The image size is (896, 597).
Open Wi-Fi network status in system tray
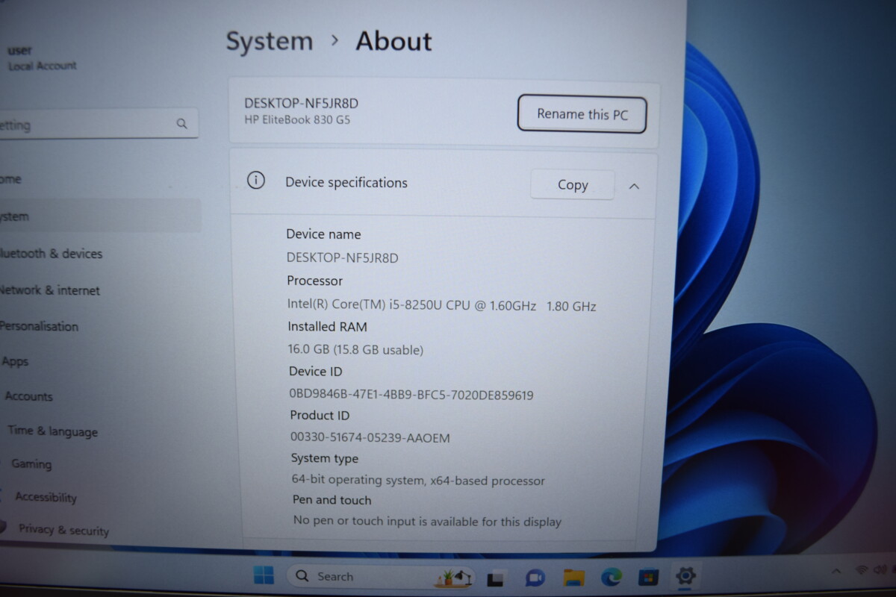[x=861, y=570]
